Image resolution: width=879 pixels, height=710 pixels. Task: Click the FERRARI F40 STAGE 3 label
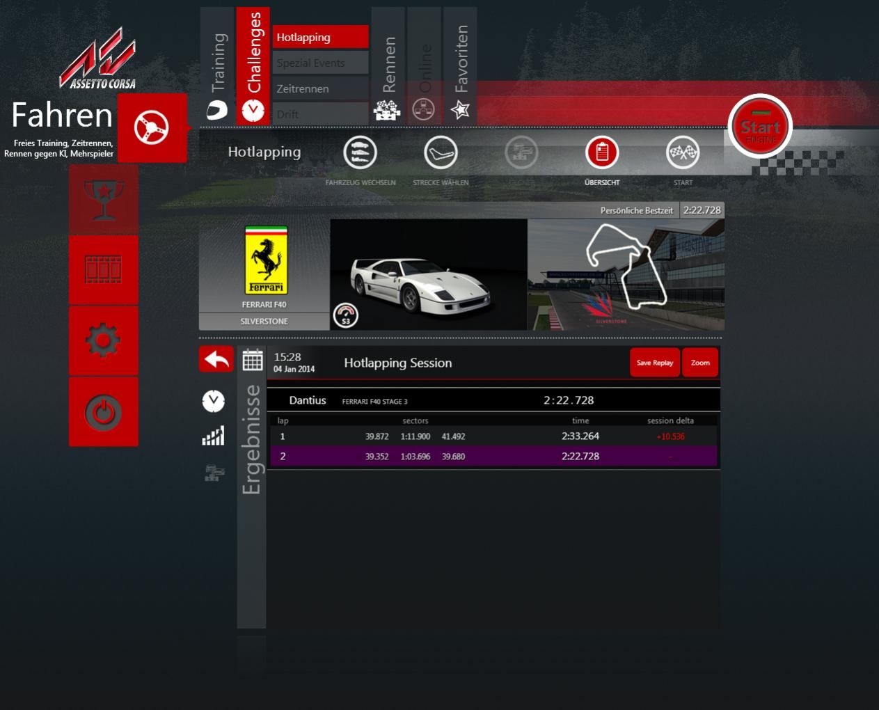point(374,402)
